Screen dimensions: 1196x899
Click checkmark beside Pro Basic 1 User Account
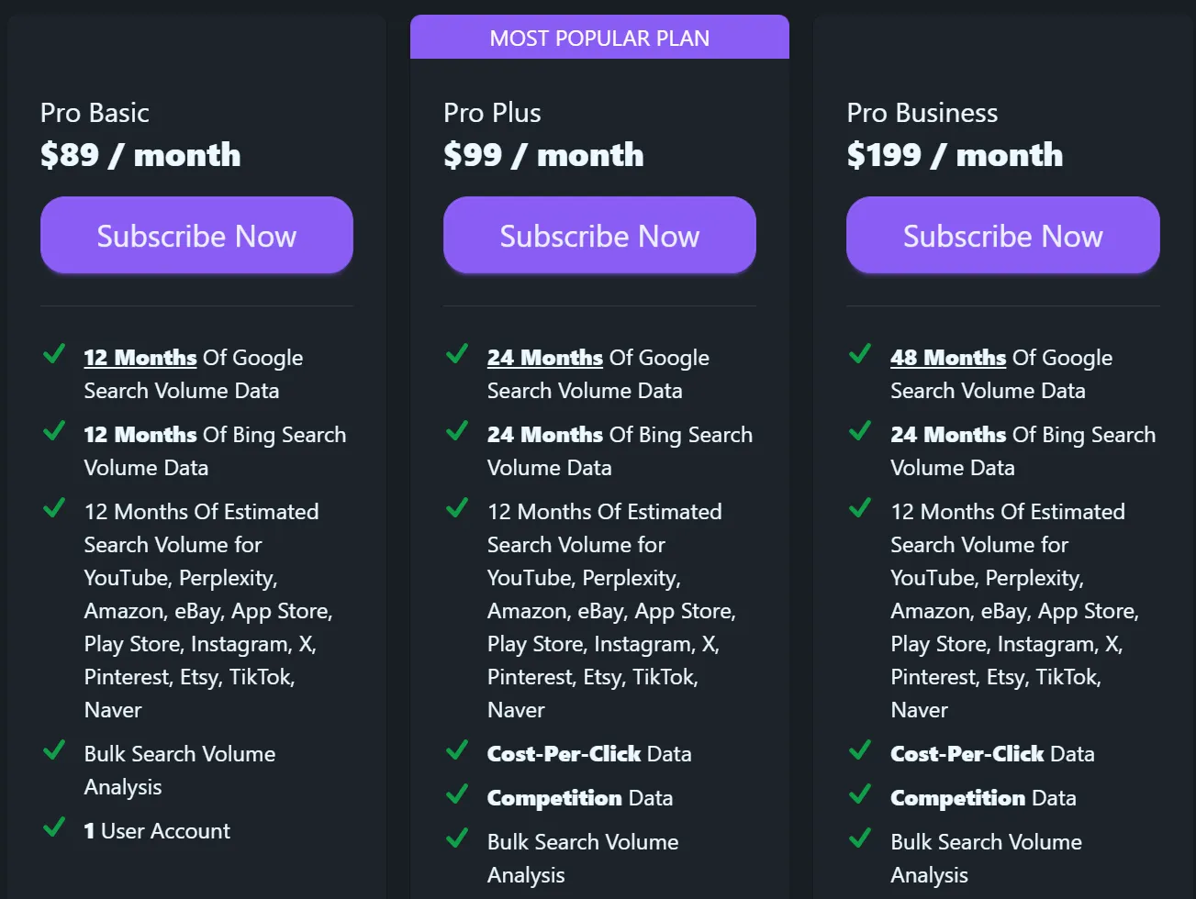[54, 827]
